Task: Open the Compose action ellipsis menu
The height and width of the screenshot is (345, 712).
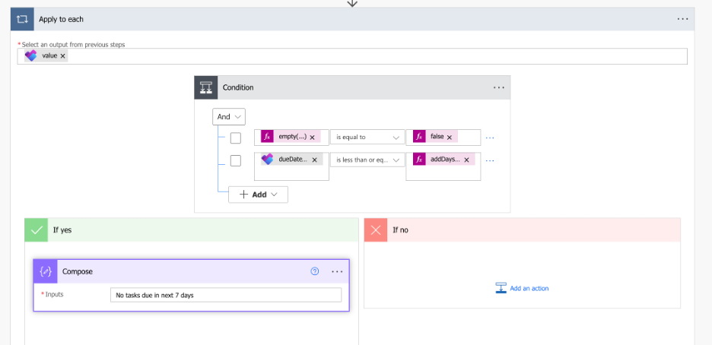Action: [x=338, y=271]
